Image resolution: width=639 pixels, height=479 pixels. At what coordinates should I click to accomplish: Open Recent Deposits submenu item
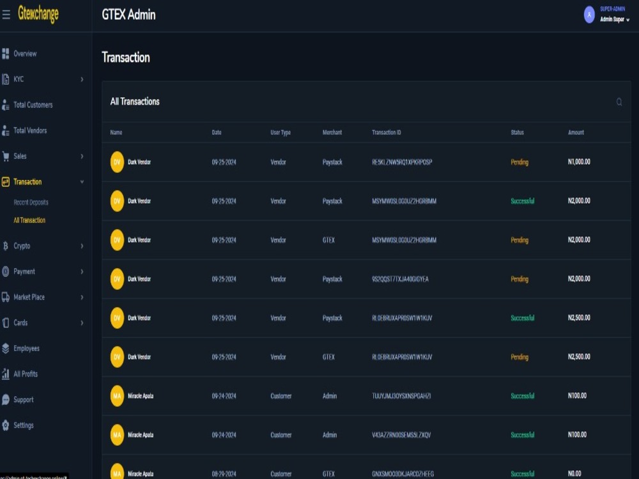coord(31,202)
